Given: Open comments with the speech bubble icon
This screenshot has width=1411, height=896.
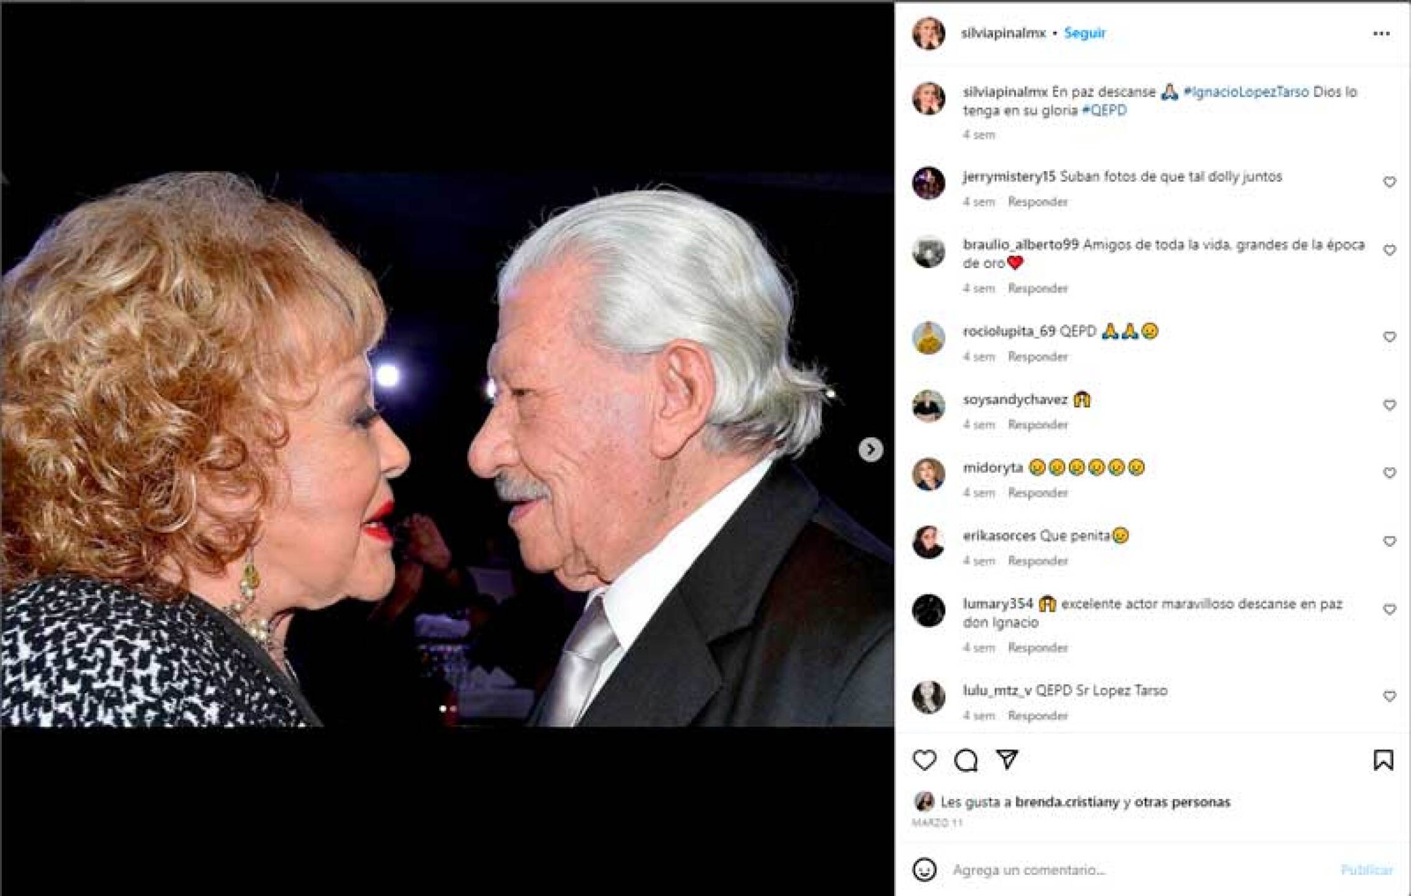Looking at the screenshot, I should pyautogui.click(x=965, y=760).
